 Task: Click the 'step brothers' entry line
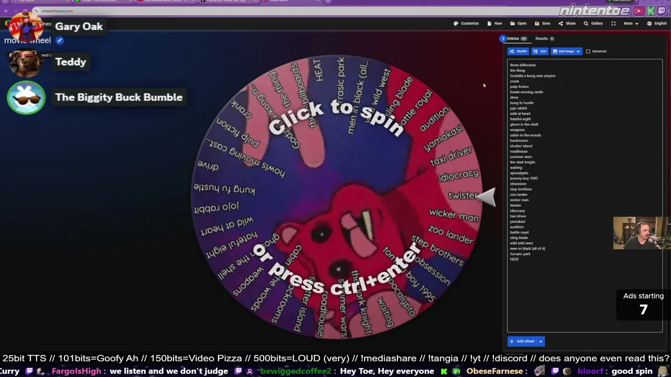[x=521, y=189]
